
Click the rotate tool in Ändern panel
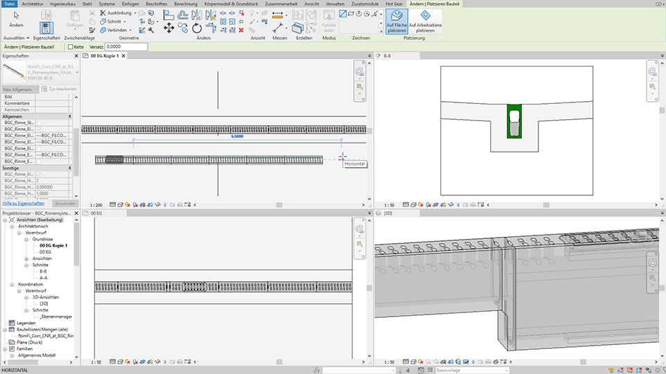[197, 28]
